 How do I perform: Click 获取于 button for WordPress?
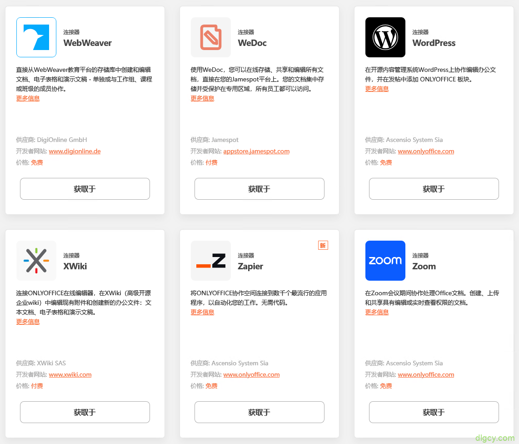pyautogui.click(x=434, y=189)
